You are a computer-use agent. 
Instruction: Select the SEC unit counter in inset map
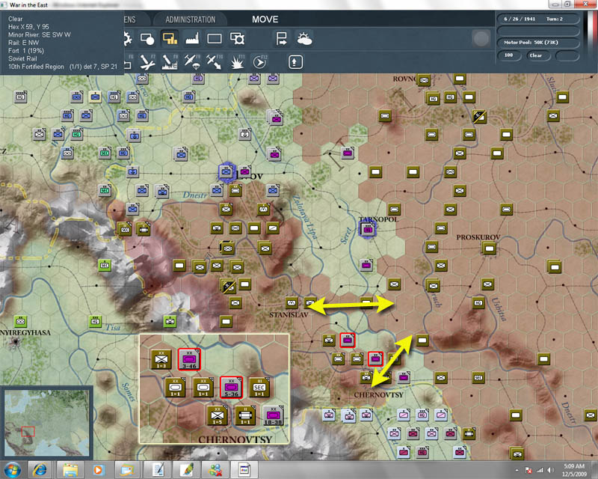259,388
